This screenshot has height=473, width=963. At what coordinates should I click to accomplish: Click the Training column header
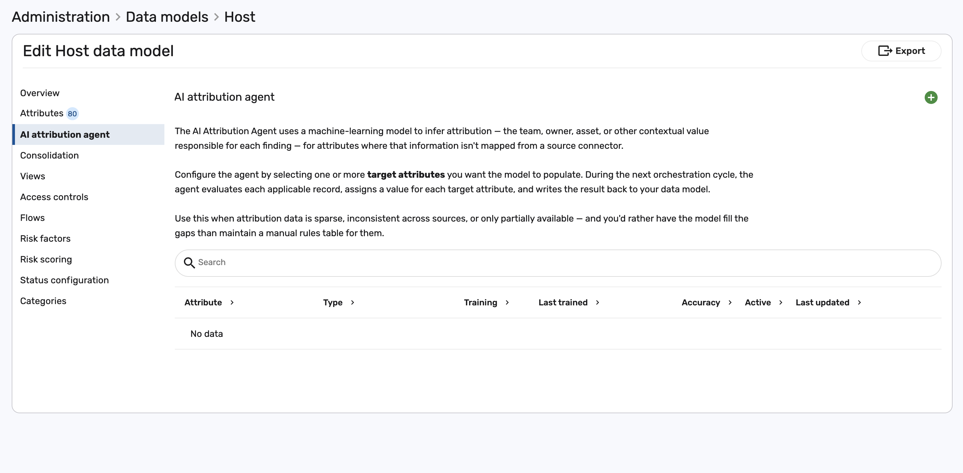(481, 302)
